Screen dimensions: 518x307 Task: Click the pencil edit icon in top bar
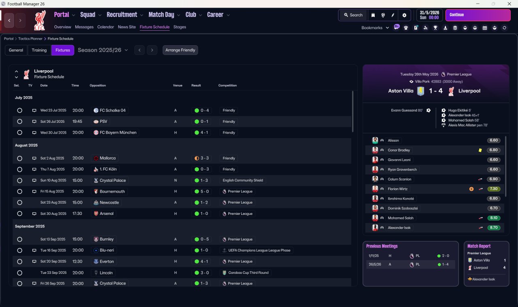pyautogui.click(x=393, y=15)
